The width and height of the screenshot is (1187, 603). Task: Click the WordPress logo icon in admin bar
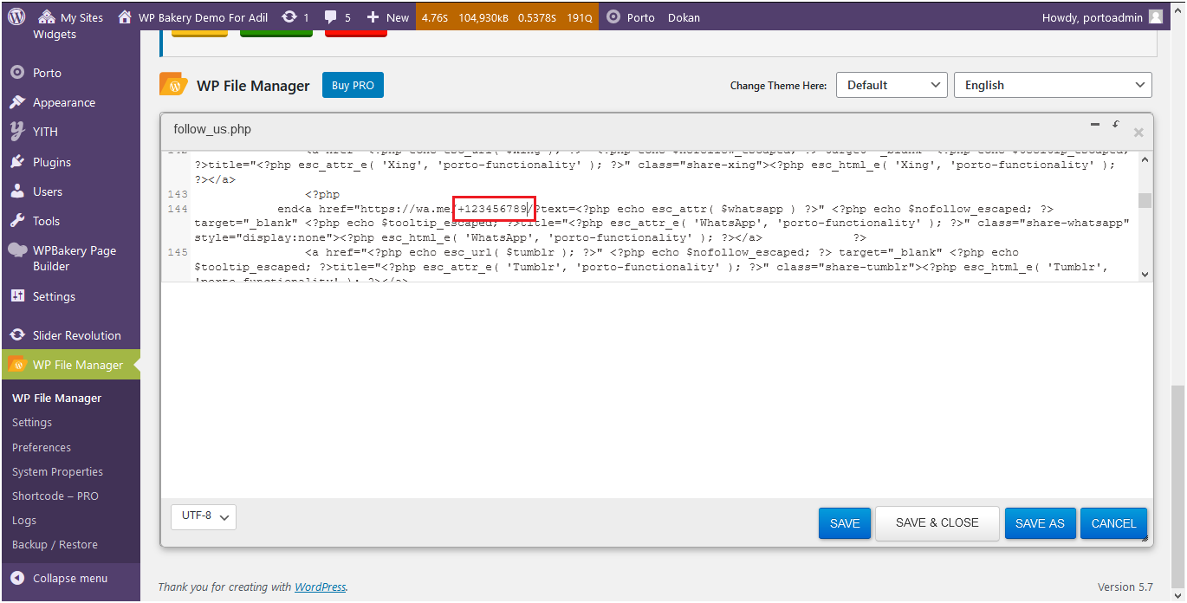pyautogui.click(x=17, y=16)
